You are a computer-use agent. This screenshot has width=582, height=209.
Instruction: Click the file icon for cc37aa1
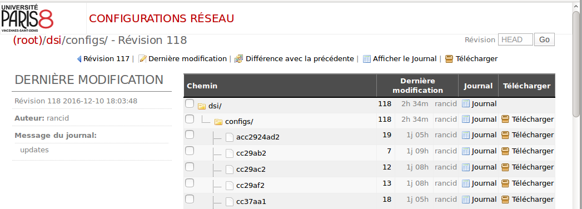point(230,202)
